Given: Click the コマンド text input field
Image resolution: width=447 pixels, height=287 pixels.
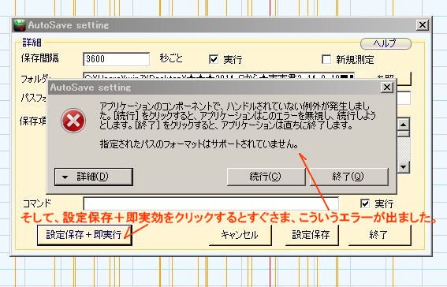Looking at the screenshot, I should click(x=211, y=203).
